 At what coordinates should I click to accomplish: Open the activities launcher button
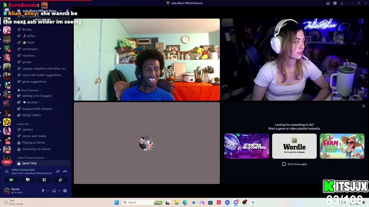click(44, 180)
